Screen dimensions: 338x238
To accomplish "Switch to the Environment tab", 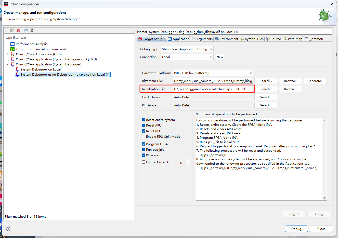I will tap(226, 39).
